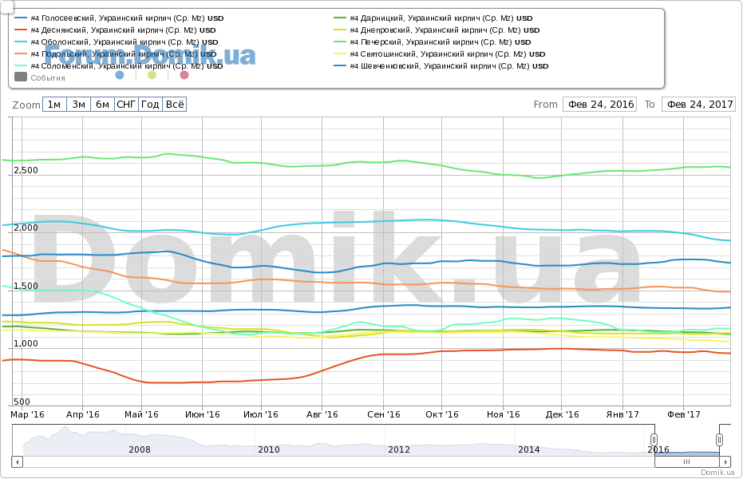This screenshot has width=743, height=479.
Task: Toggle the Оболонский series legend entry
Action: tap(117, 42)
